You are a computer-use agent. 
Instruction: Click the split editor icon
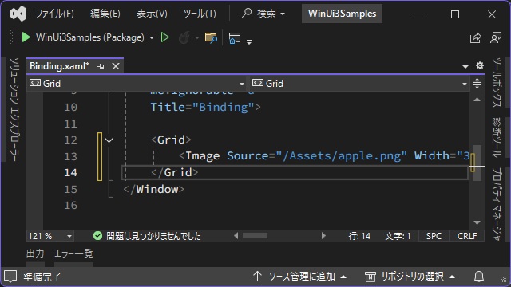tap(477, 83)
